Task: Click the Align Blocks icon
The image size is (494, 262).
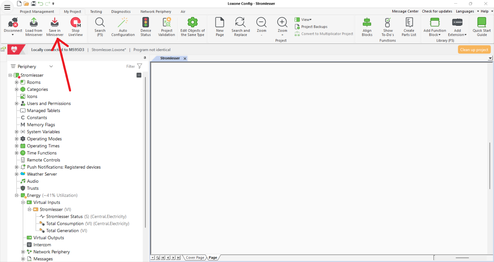Action: point(367,23)
